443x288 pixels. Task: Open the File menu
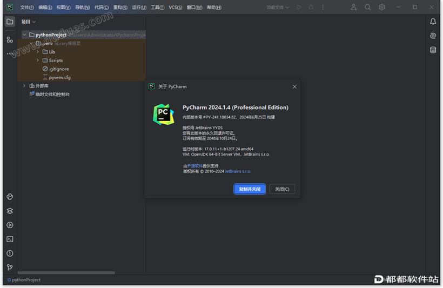click(27, 8)
